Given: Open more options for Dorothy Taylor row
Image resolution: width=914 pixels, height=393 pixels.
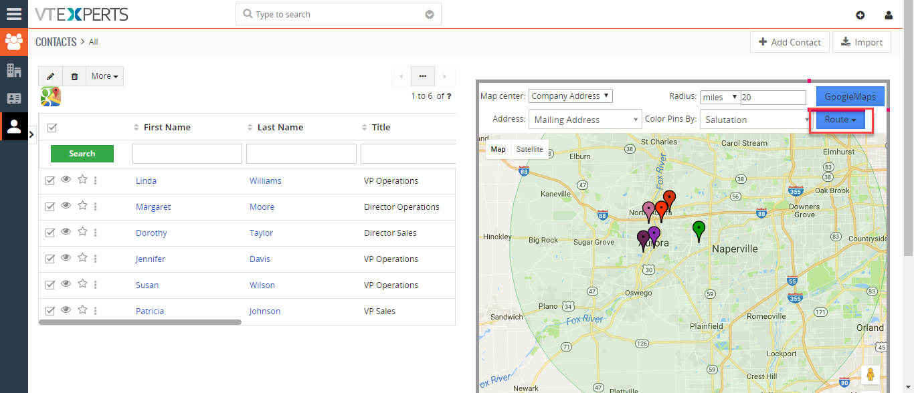Looking at the screenshot, I should (x=96, y=233).
